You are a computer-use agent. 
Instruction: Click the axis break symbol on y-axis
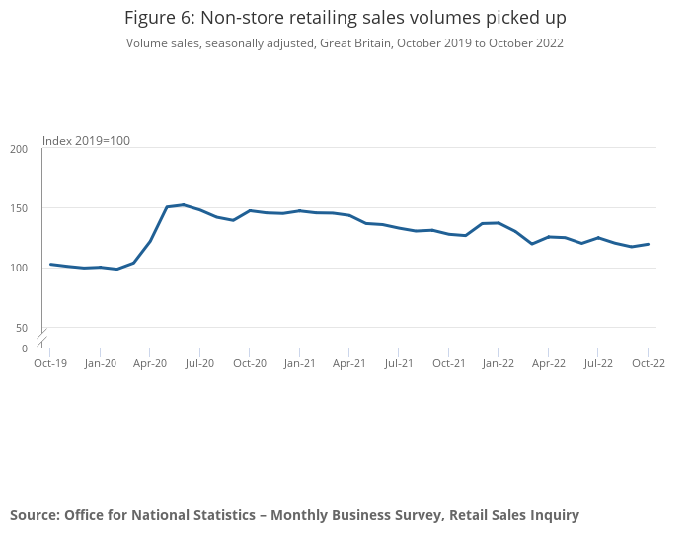(41, 336)
